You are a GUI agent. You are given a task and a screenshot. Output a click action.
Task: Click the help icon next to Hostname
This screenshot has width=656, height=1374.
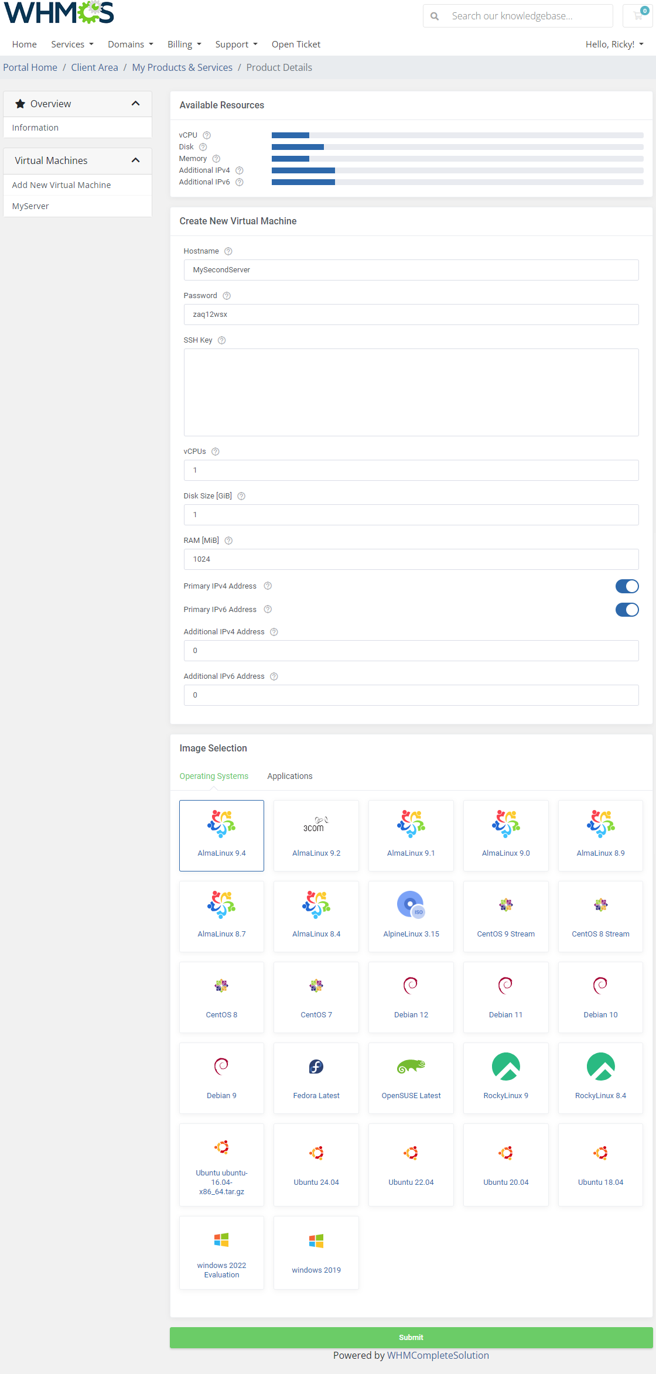pos(228,251)
